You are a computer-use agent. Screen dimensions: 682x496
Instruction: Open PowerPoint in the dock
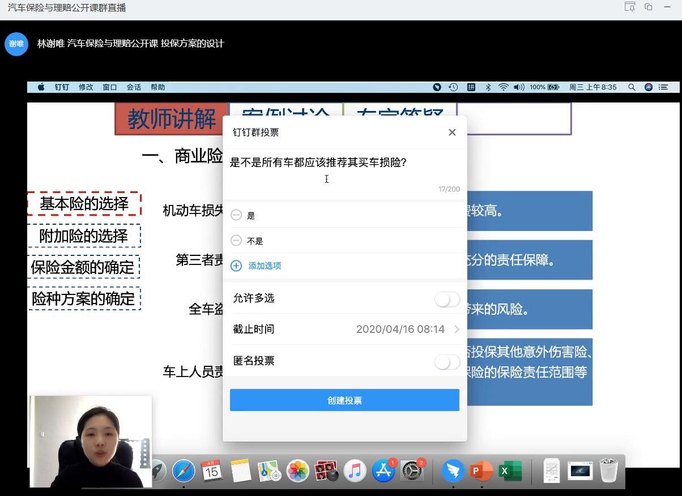[481, 471]
